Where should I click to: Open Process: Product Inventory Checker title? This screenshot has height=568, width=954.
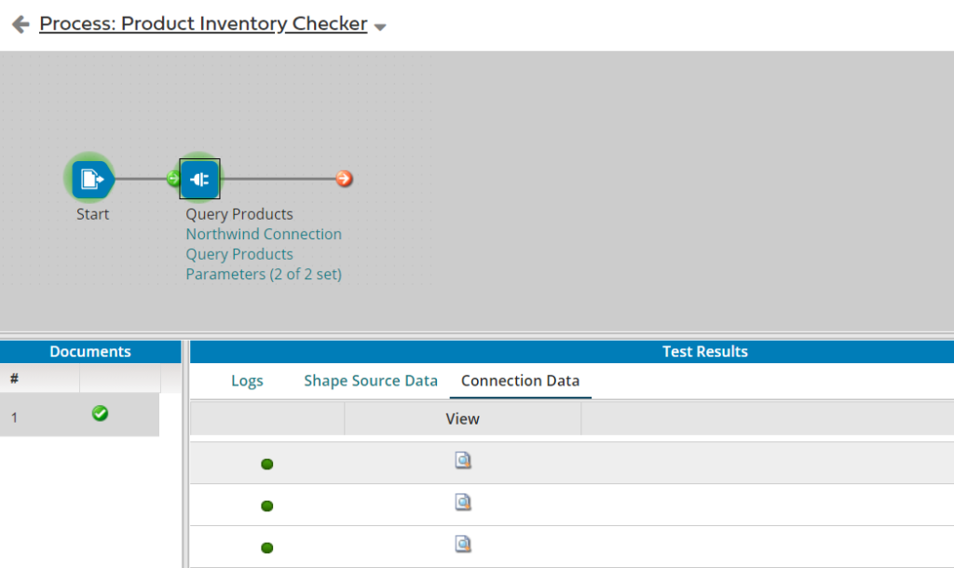(x=203, y=24)
